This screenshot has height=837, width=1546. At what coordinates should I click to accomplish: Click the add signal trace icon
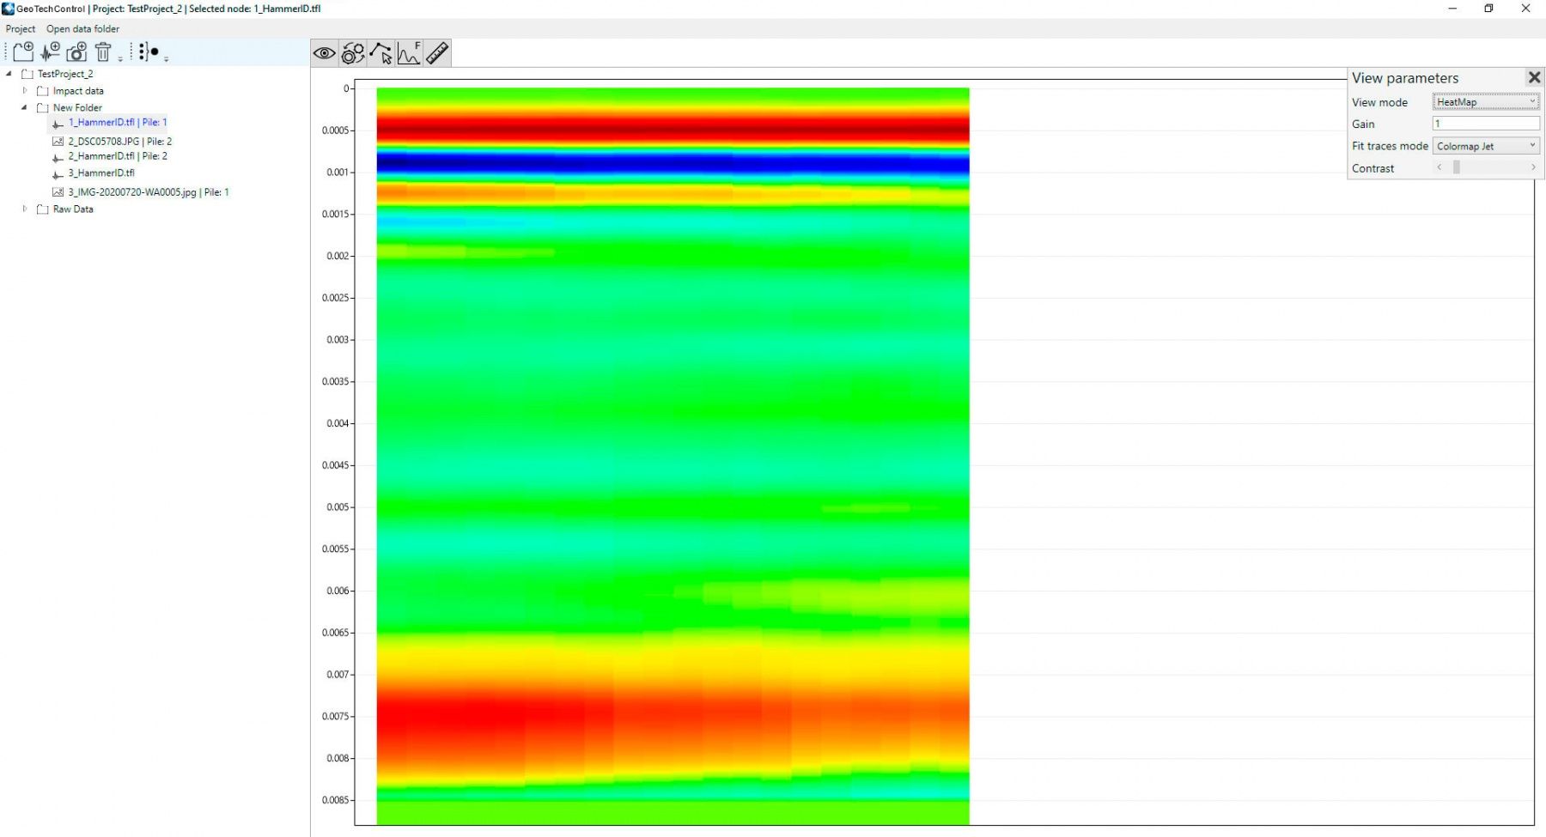pos(51,52)
